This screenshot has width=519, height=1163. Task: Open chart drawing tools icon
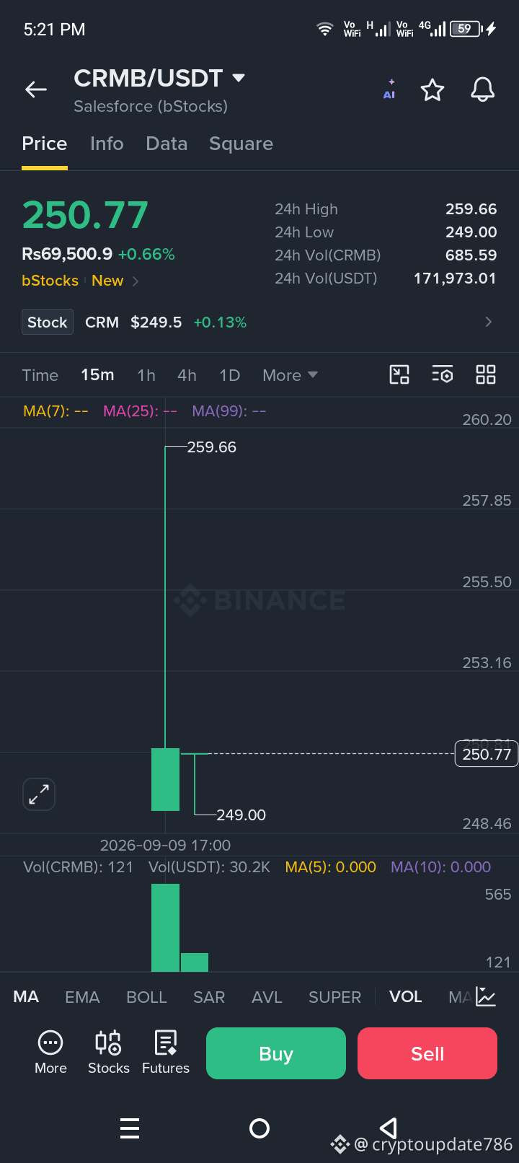[x=399, y=374]
